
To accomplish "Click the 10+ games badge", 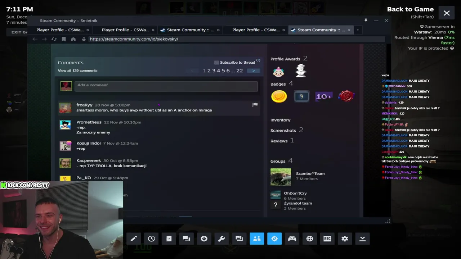I will tap(324, 96).
